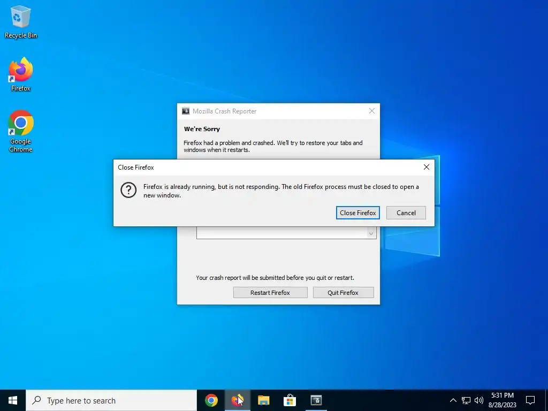Viewport: 548px width, 411px height.
Task: Open the Recycle Bin desktop icon
Action: (21, 22)
